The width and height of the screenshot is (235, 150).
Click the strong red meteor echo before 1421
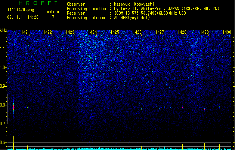coord(13,107)
